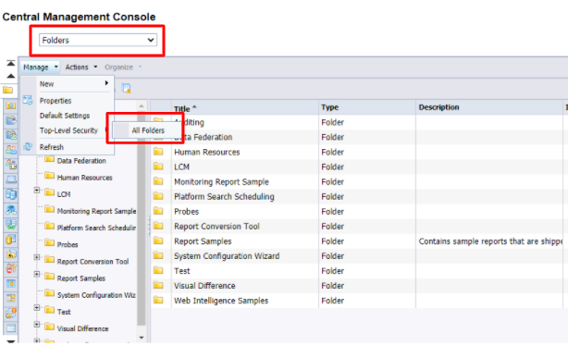Open the New submenu arrow
568x346 pixels.
pyautogui.click(x=106, y=83)
